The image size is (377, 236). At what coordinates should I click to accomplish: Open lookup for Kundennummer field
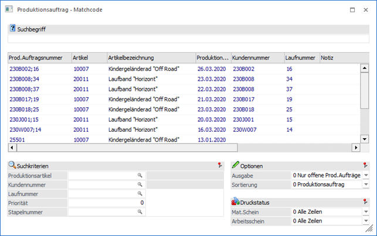[x=140, y=184]
